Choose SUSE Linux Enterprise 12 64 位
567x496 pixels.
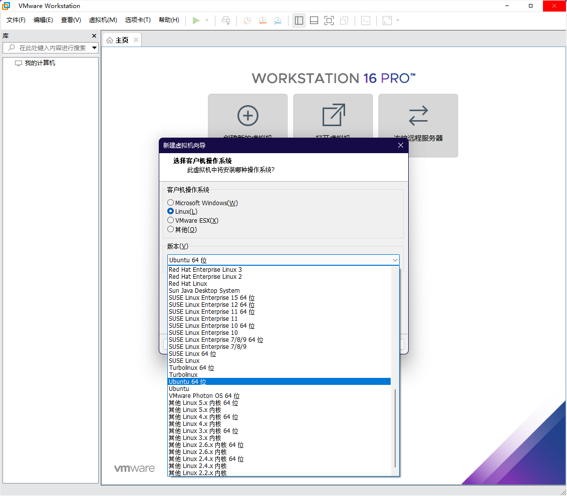[279, 304]
